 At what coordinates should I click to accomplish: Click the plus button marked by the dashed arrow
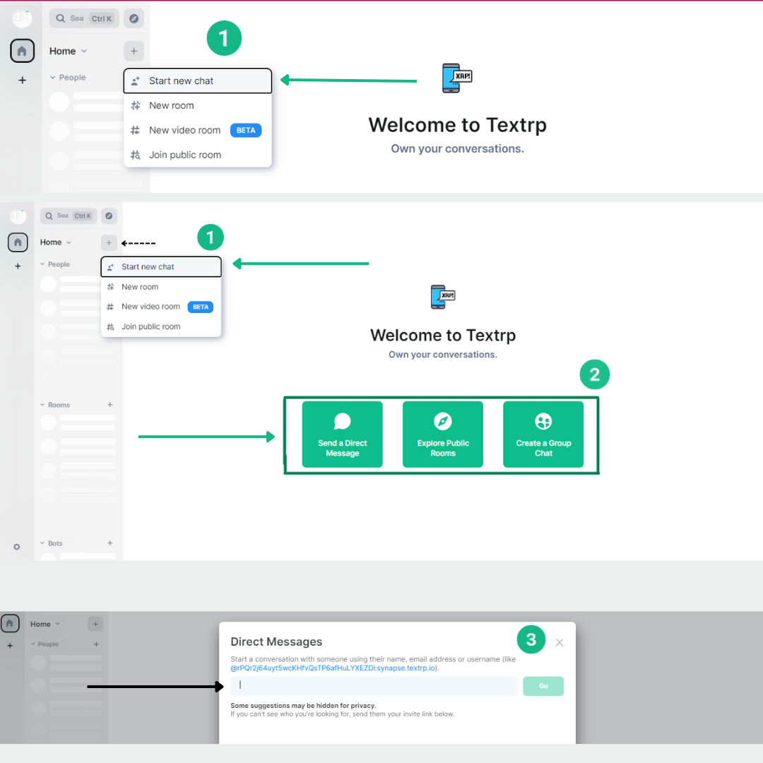click(109, 242)
